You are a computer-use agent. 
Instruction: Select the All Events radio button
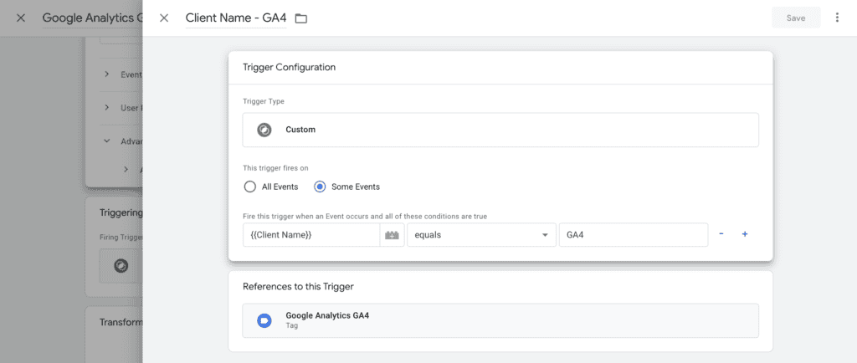point(249,187)
